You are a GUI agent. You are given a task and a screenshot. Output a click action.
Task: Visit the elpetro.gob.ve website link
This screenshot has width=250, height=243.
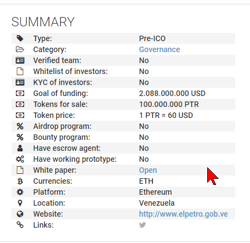tap(184, 214)
